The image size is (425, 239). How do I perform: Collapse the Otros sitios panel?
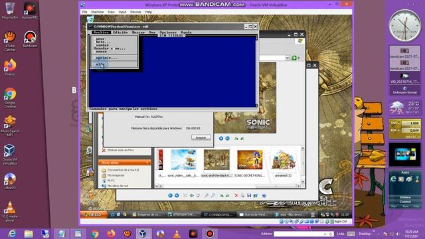(147, 163)
